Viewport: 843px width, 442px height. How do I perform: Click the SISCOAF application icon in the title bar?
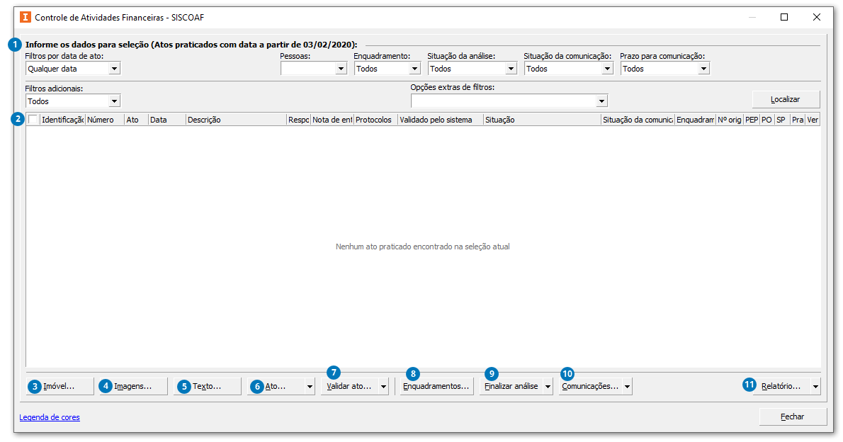pyautogui.click(x=26, y=17)
